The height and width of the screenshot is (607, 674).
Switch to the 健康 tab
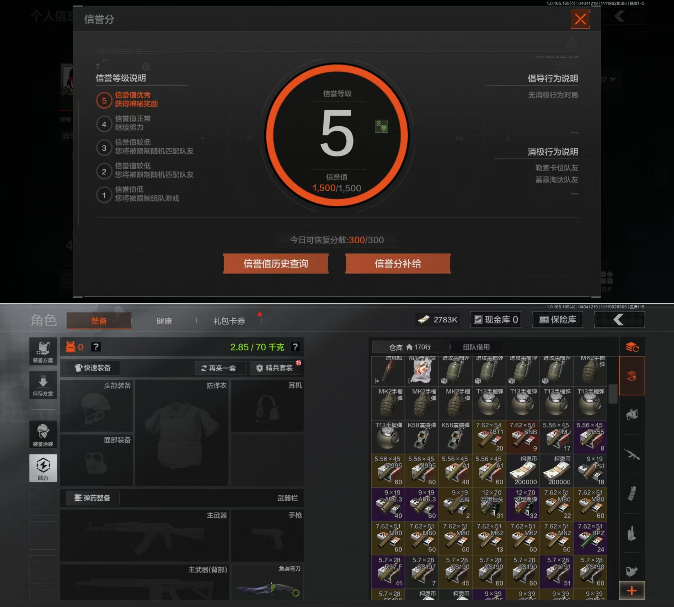(x=164, y=321)
